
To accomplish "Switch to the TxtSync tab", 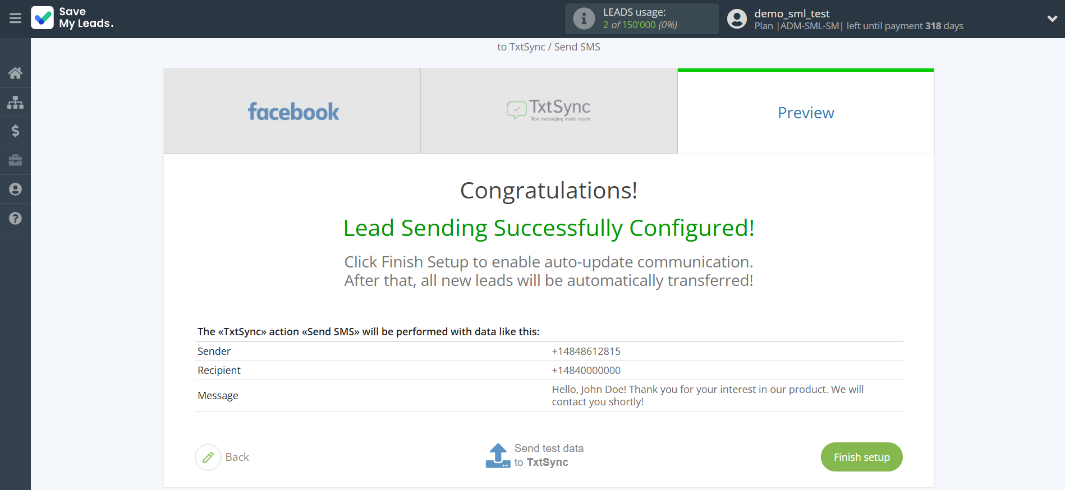I will (548, 110).
